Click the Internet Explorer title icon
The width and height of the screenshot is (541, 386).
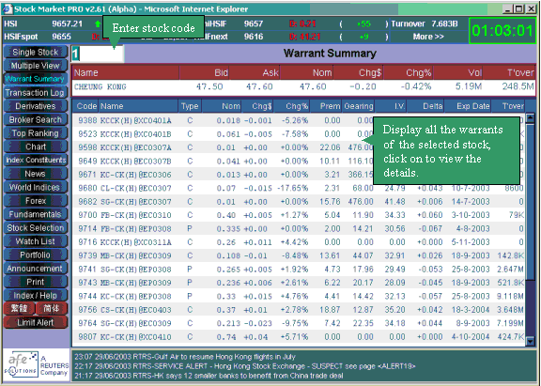coord(8,9)
